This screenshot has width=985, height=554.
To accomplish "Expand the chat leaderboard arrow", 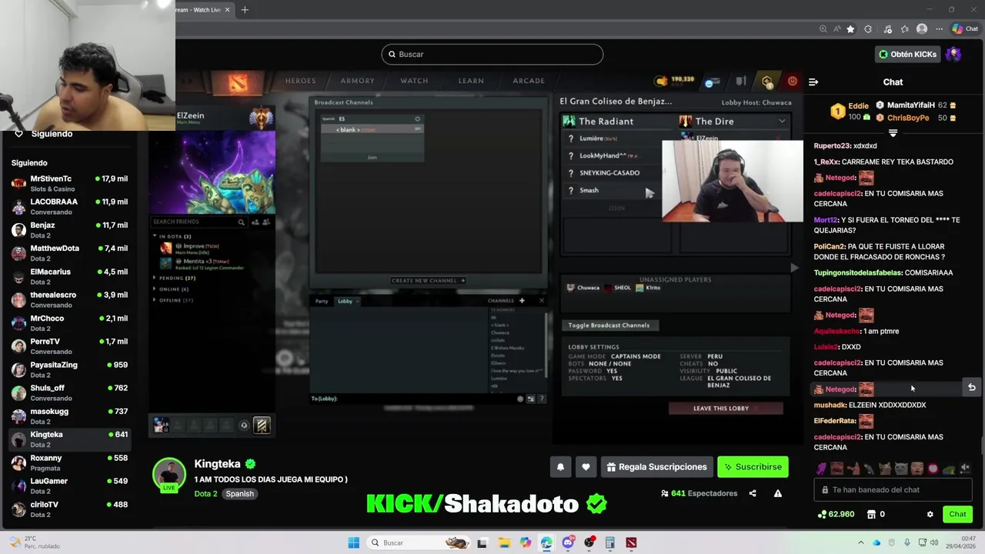I will click(893, 133).
